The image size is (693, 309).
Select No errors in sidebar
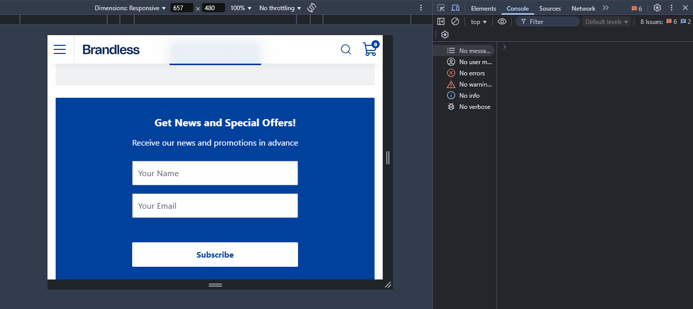[x=464, y=73]
